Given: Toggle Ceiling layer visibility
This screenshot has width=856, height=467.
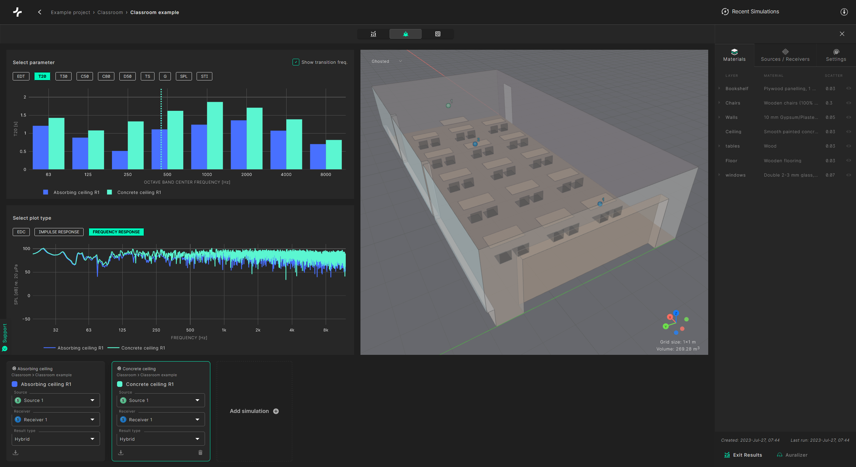Looking at the screenshot, I should [849, 132].
